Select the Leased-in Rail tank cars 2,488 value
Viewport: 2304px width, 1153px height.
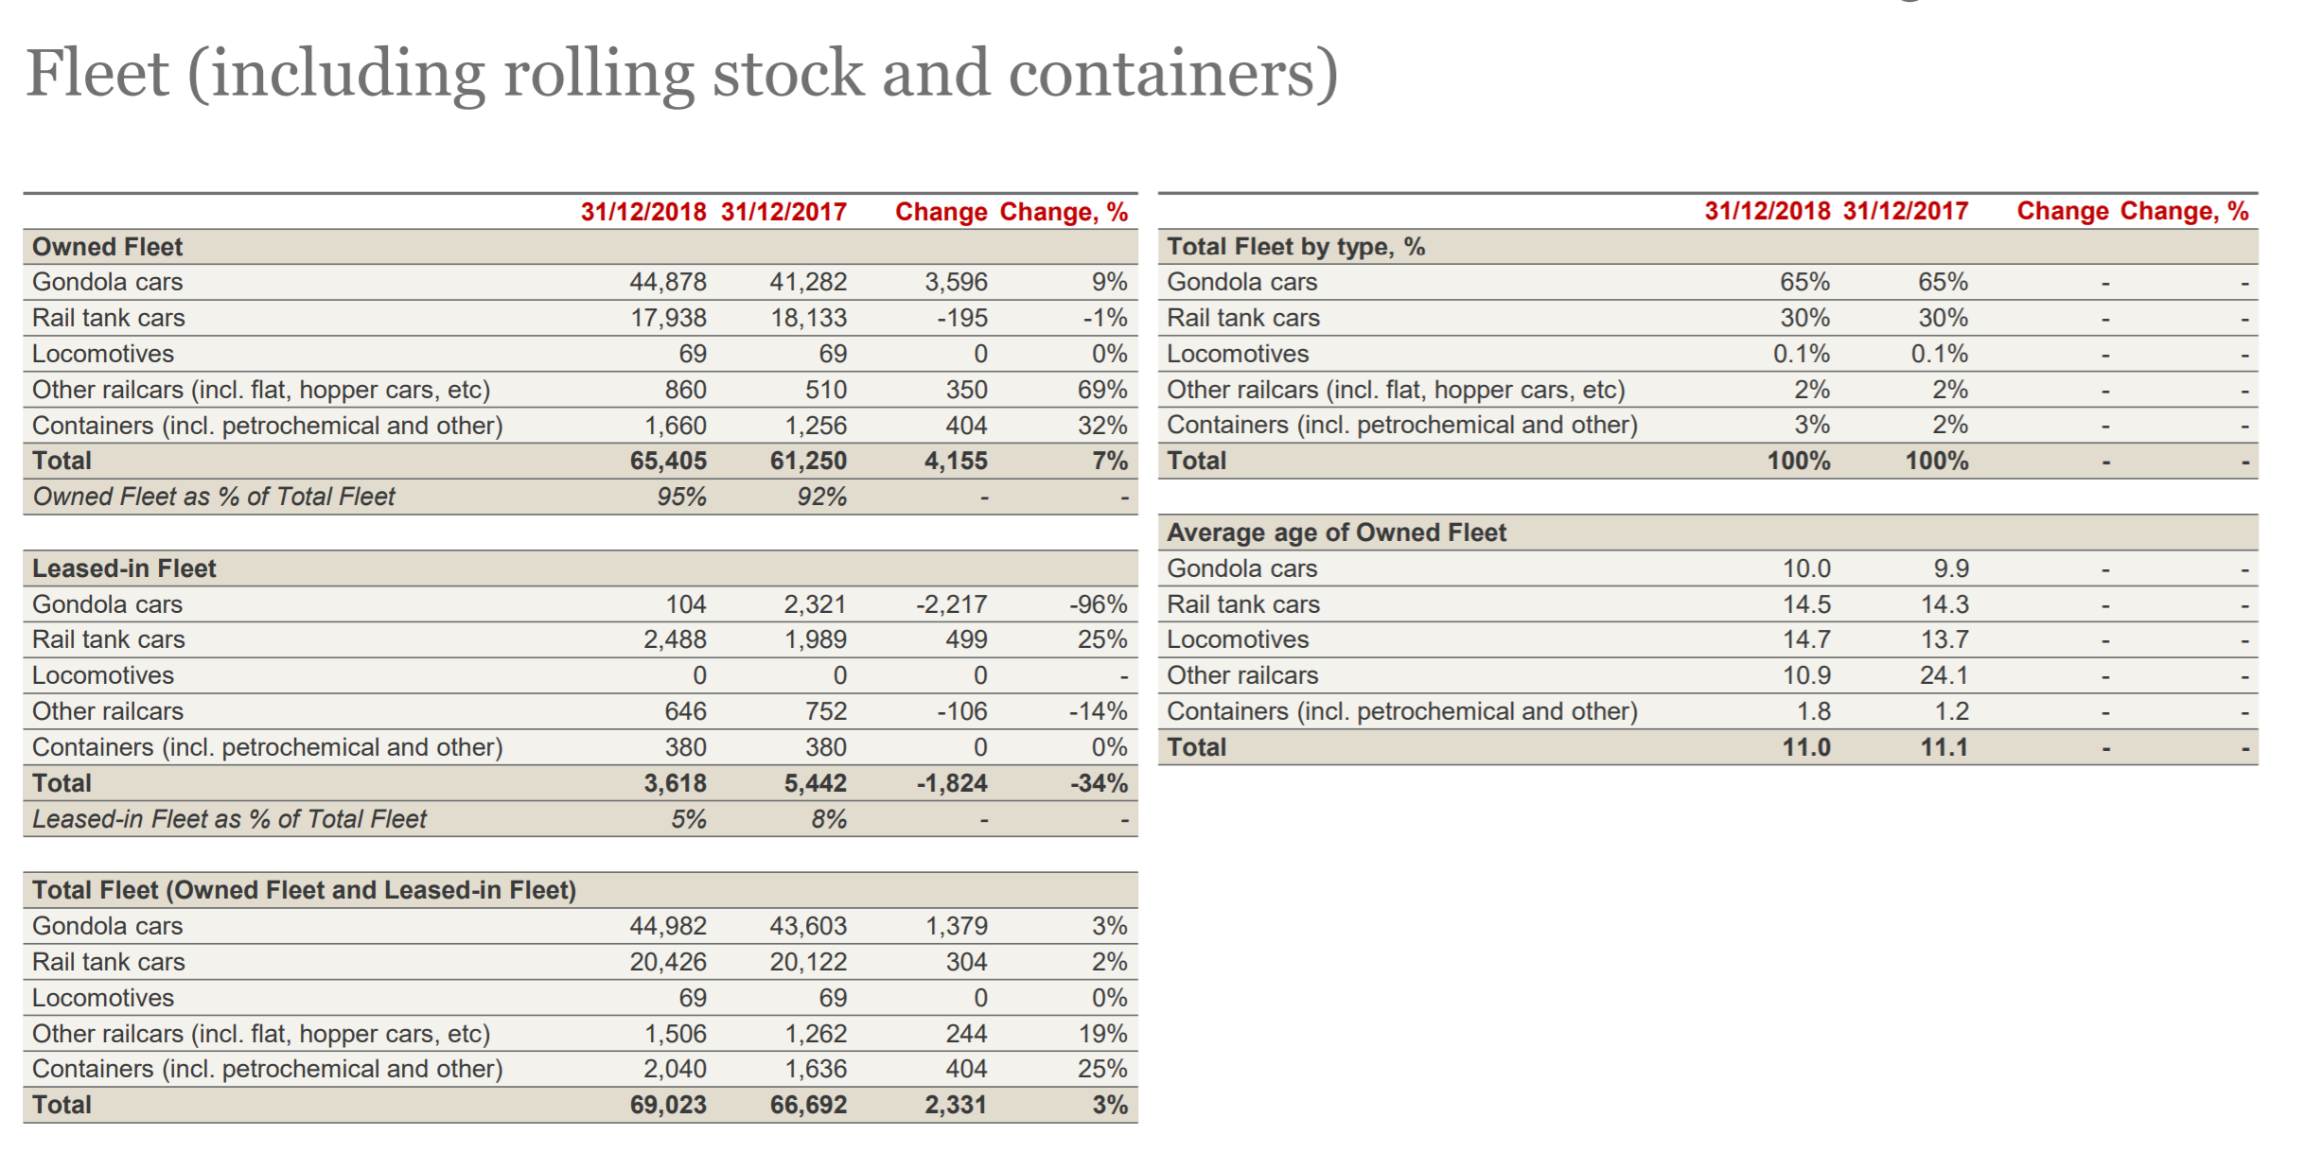(x=675, y=639)
